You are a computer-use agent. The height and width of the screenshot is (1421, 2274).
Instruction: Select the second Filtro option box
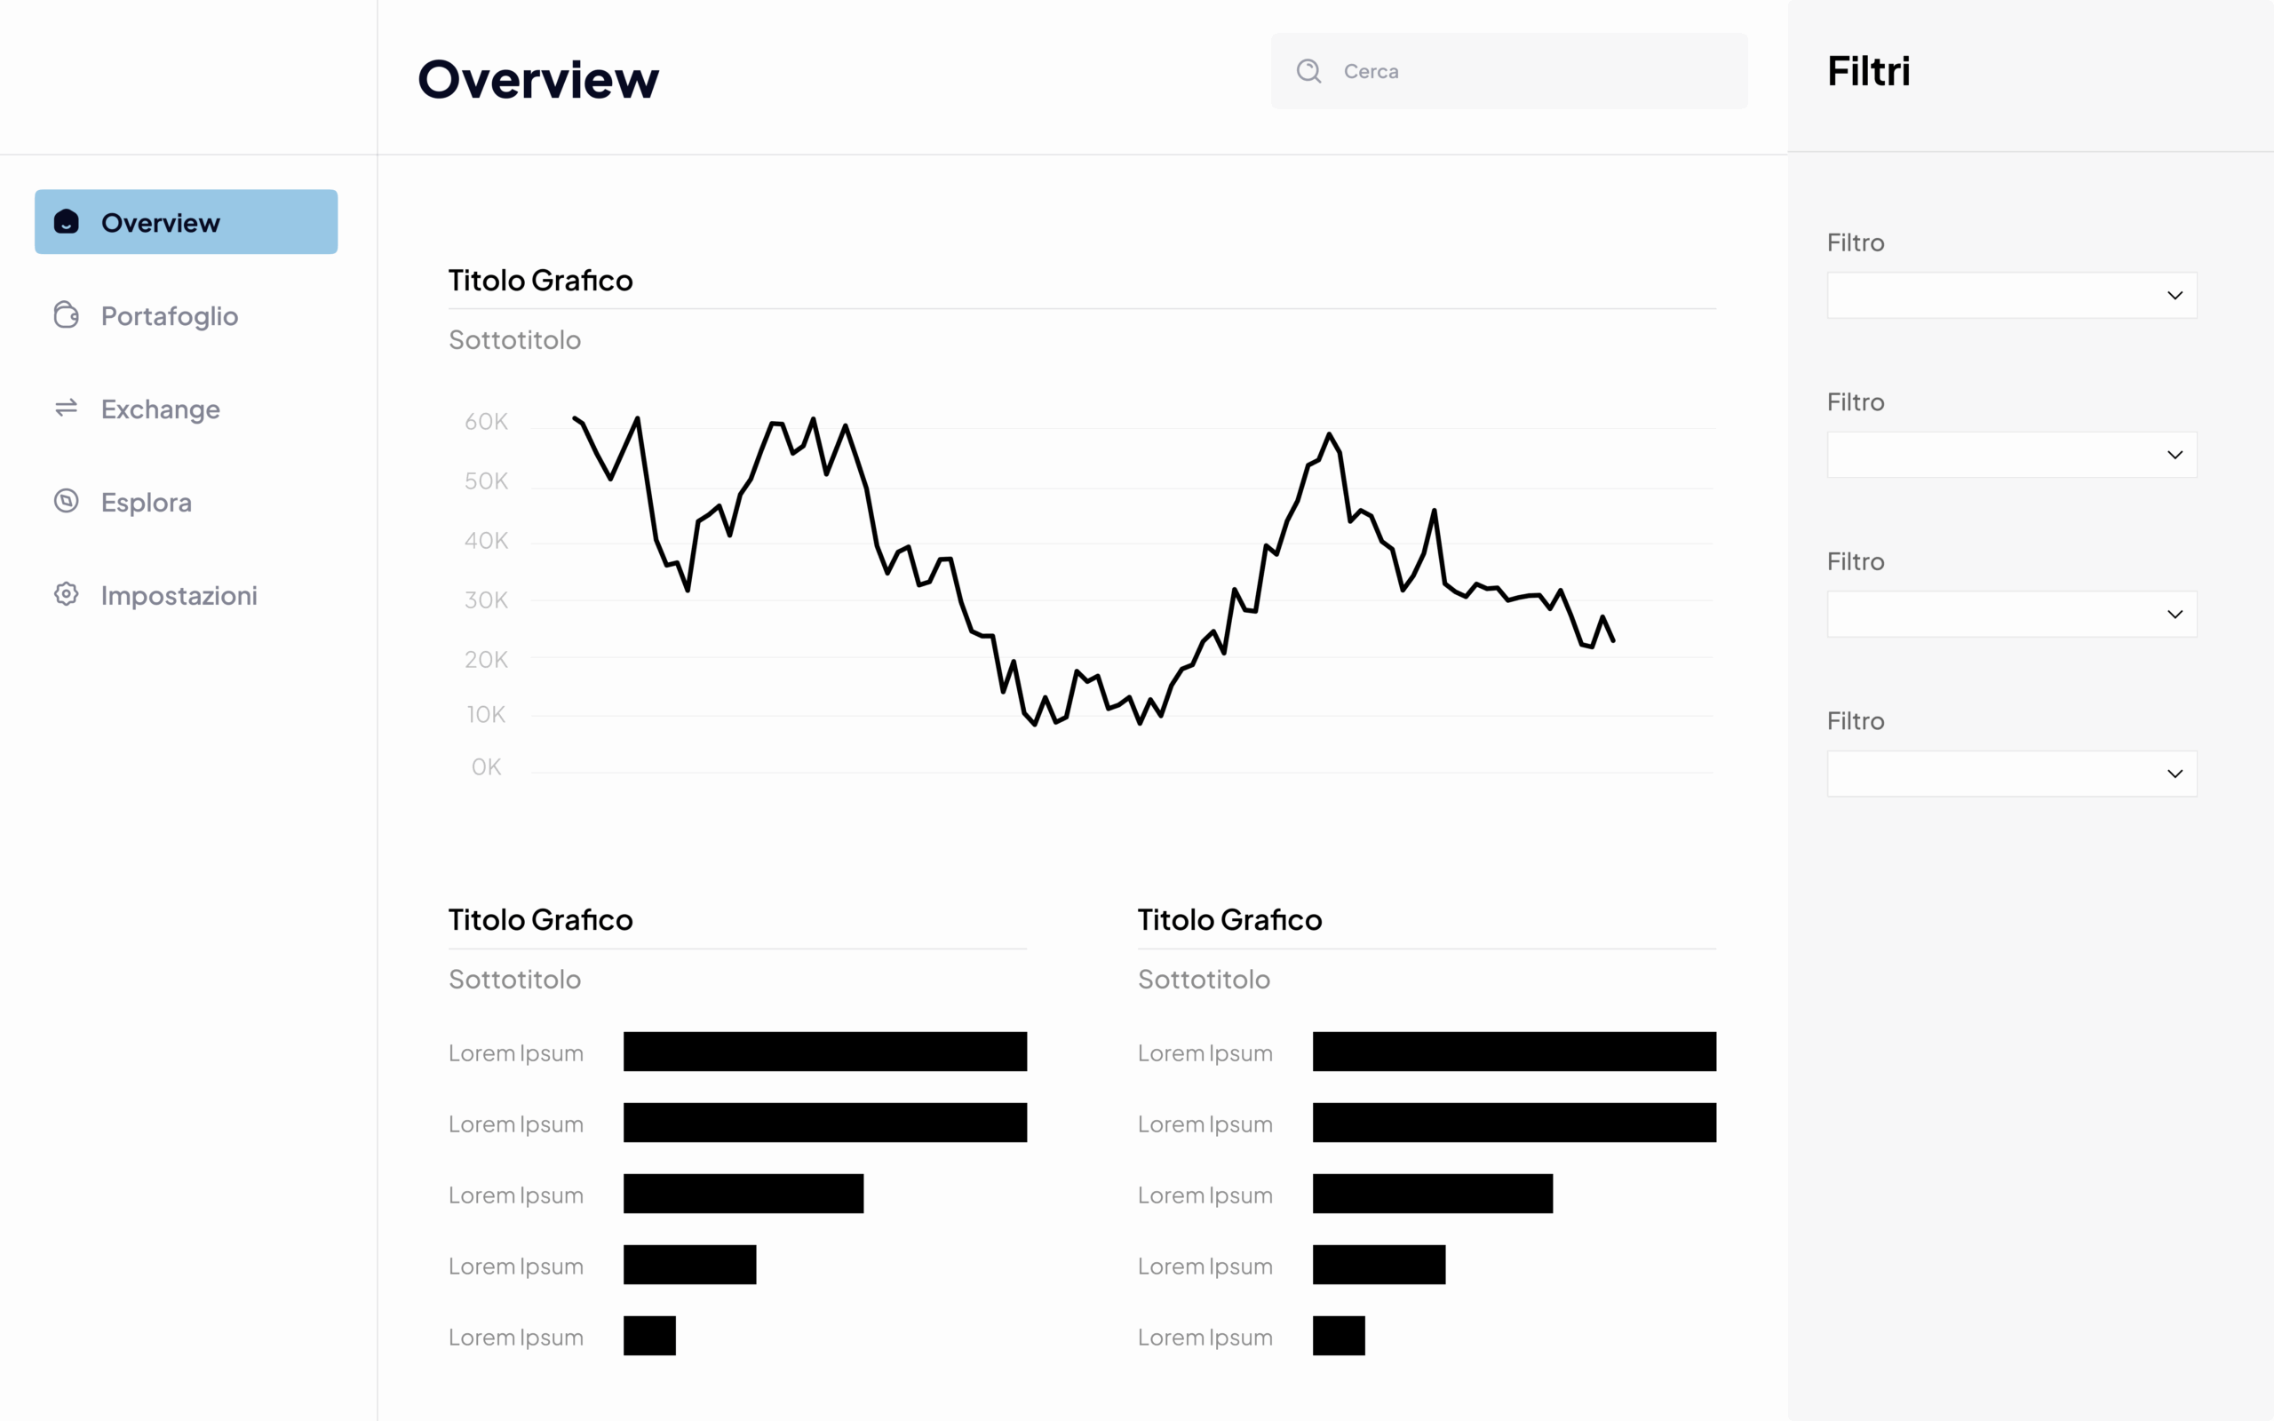(x=2011, y=454)
